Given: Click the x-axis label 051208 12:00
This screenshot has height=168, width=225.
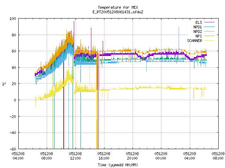Looking at the screenshot, I should (75, 156).
